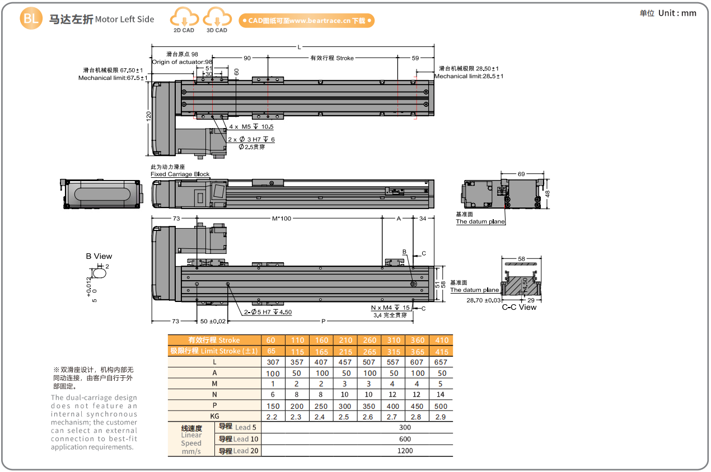Click the Lead 5 row label
This screenshot has width=711, height=472.
238,427
